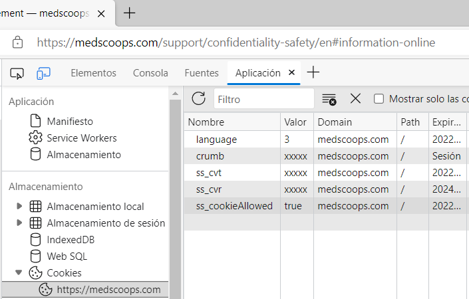Open the Elementos tab
The width and height of the screenshot is (469, 299).
point(93,73)
